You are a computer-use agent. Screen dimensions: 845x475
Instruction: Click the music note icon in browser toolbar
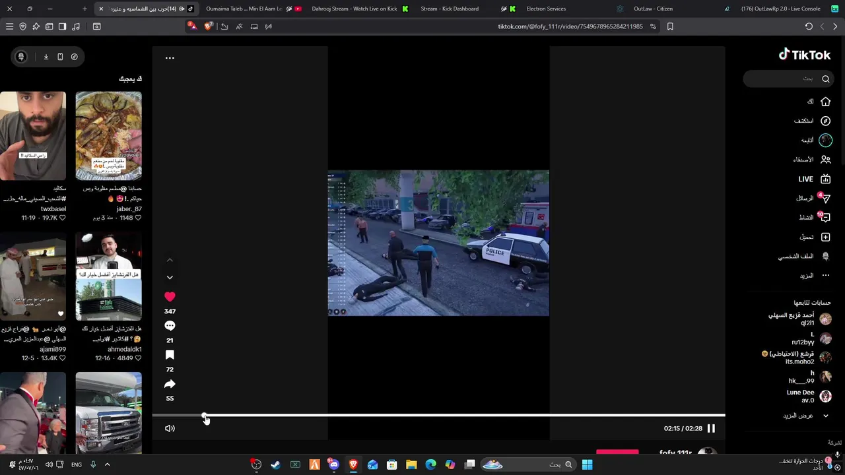76,26
